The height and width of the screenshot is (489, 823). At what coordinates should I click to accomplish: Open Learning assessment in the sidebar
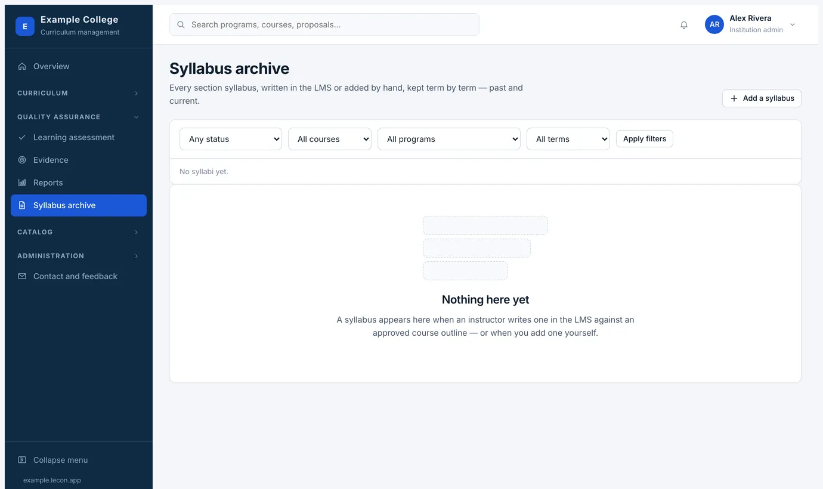79,137
